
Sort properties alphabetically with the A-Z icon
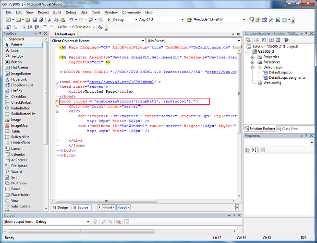coord(254,150)
